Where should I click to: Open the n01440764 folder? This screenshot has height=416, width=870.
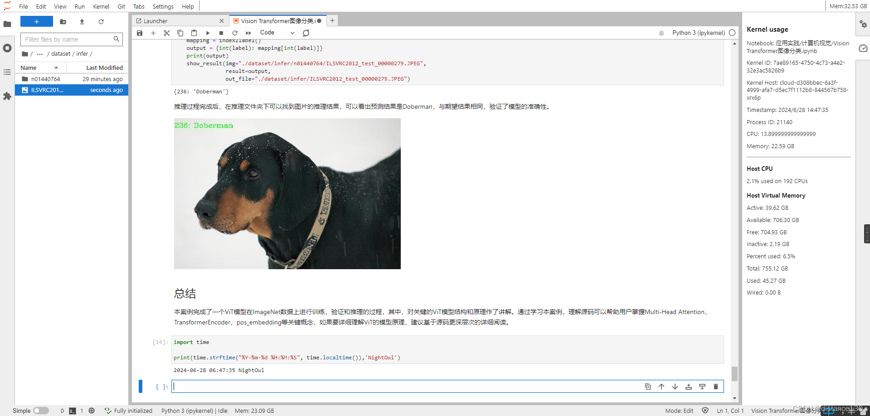[45, 79]
